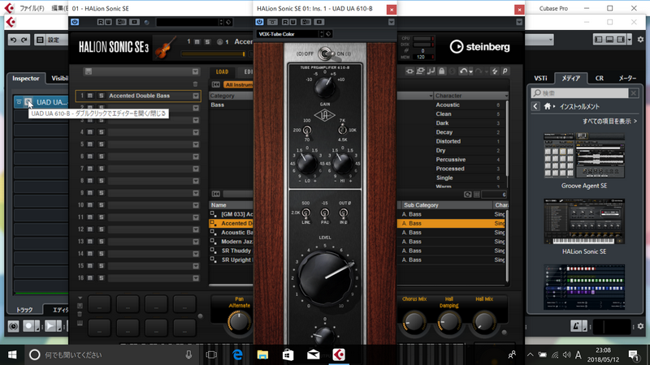Image resolution: width=650 pixels, height=365 pixels.
Task: Click the record mode button in transport
Action: (x=28, y=326)
